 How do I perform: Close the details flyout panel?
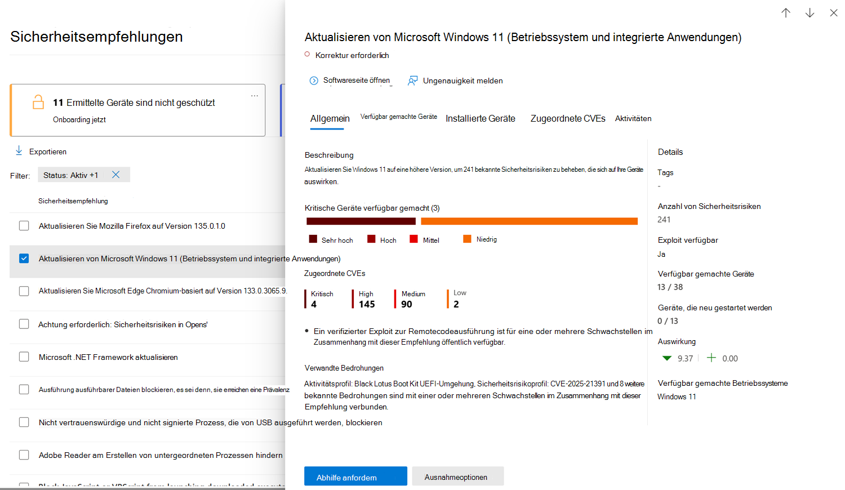834,13
